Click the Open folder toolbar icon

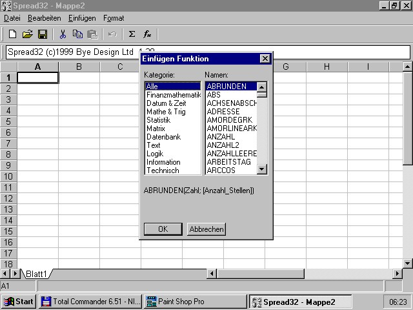pos(27,34)
